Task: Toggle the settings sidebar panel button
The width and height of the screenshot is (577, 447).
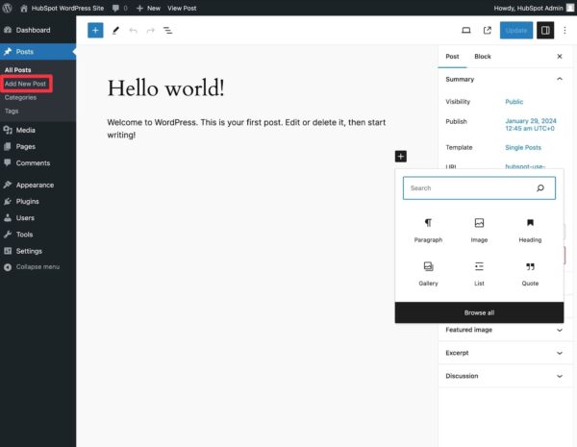Action: pyautogui.click(x=545, y=30)
